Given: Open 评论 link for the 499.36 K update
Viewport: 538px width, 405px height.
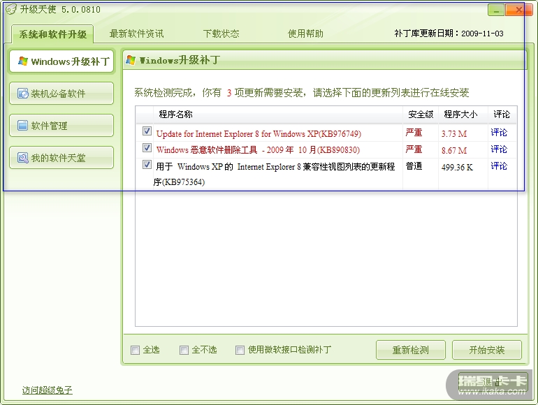Looking at the screenshot, I should point(499,166).
